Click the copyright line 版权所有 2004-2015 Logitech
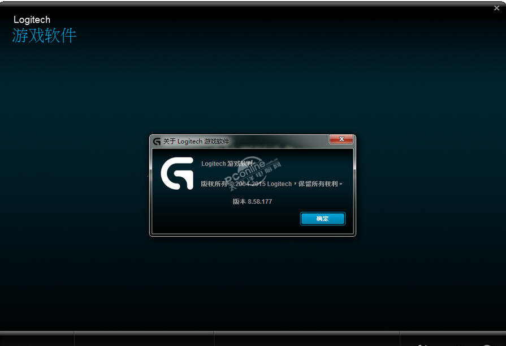Viewport: 506px width, 346px height. coord(271,183)
